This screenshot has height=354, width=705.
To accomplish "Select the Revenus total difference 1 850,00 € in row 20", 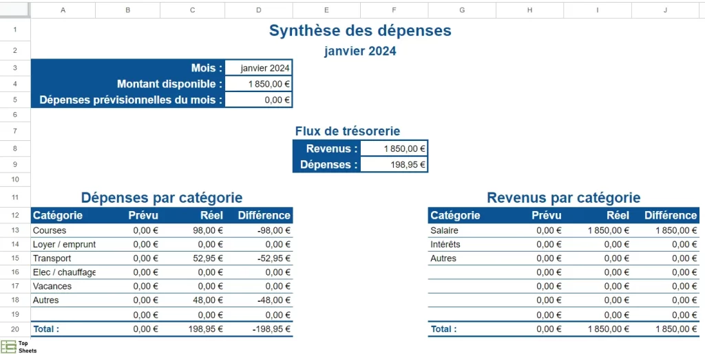I will pyautogui.click(x=666, y=329).
